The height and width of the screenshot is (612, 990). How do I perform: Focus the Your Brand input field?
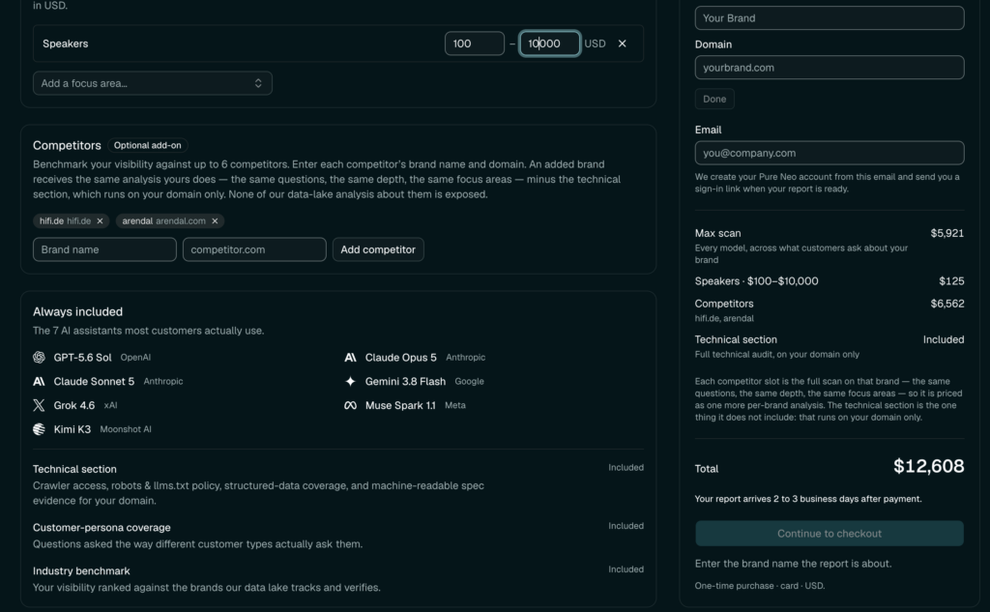click(830, 17)
